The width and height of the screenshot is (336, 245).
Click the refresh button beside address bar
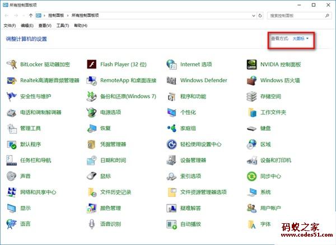[x=260, y=16]
